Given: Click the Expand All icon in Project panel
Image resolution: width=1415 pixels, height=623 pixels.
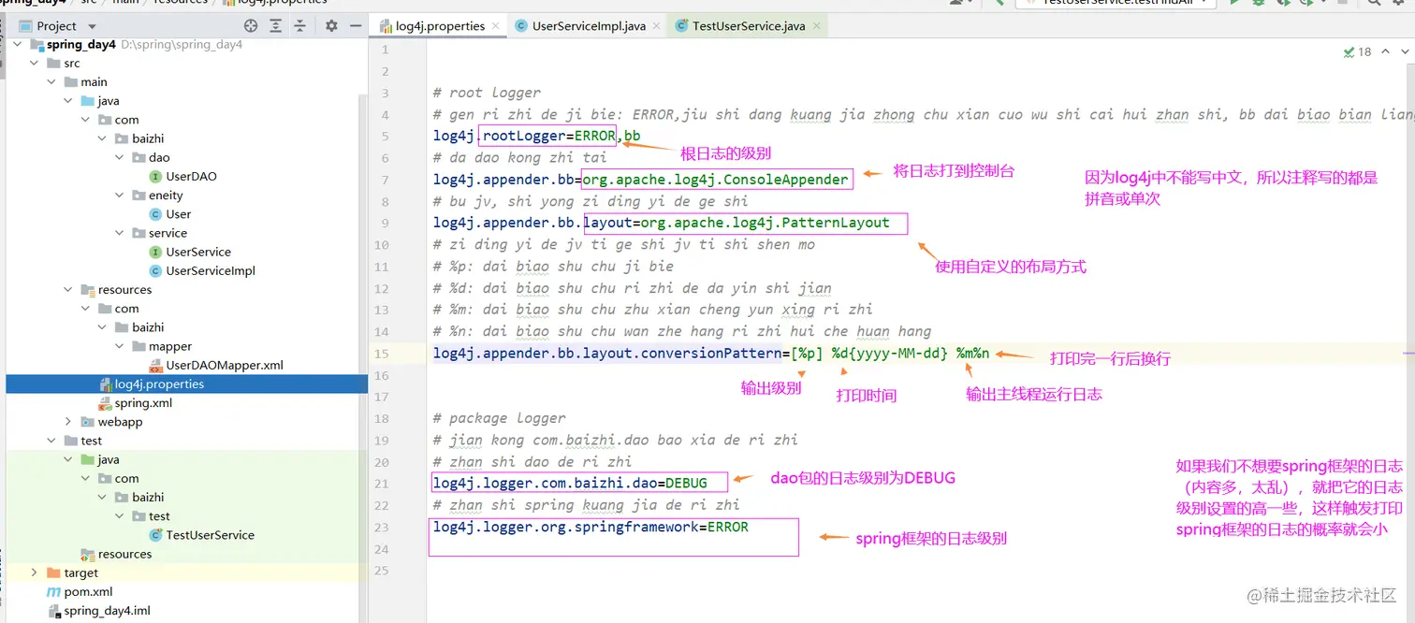Looking at the screenshot, I should pyautogui.click(x=276, y=26).
